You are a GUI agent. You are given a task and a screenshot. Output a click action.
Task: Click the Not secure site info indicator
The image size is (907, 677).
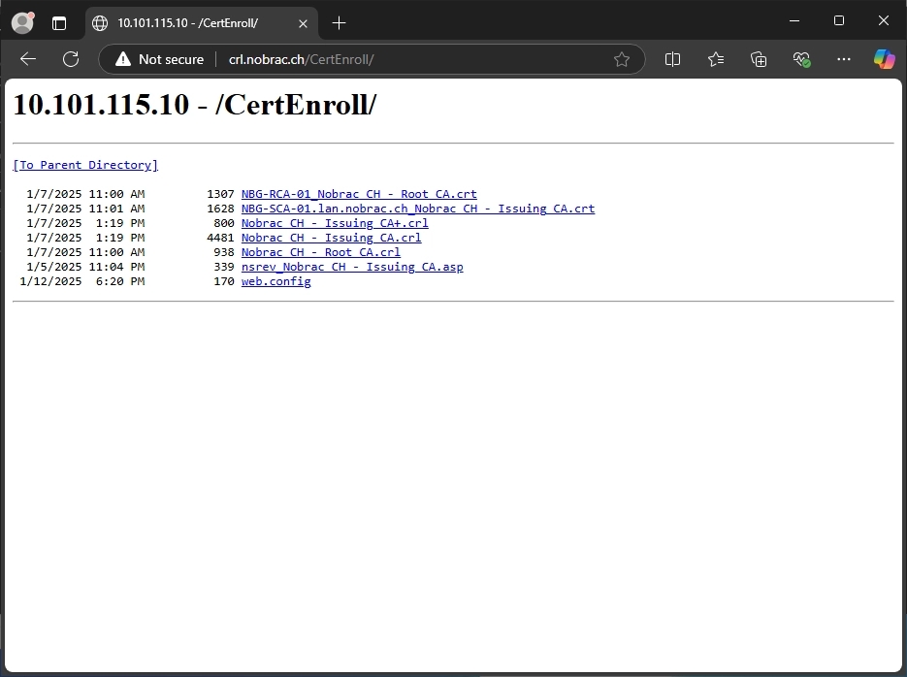(159, 59)
